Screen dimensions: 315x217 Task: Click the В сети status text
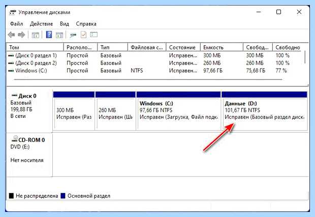(18, 116)
